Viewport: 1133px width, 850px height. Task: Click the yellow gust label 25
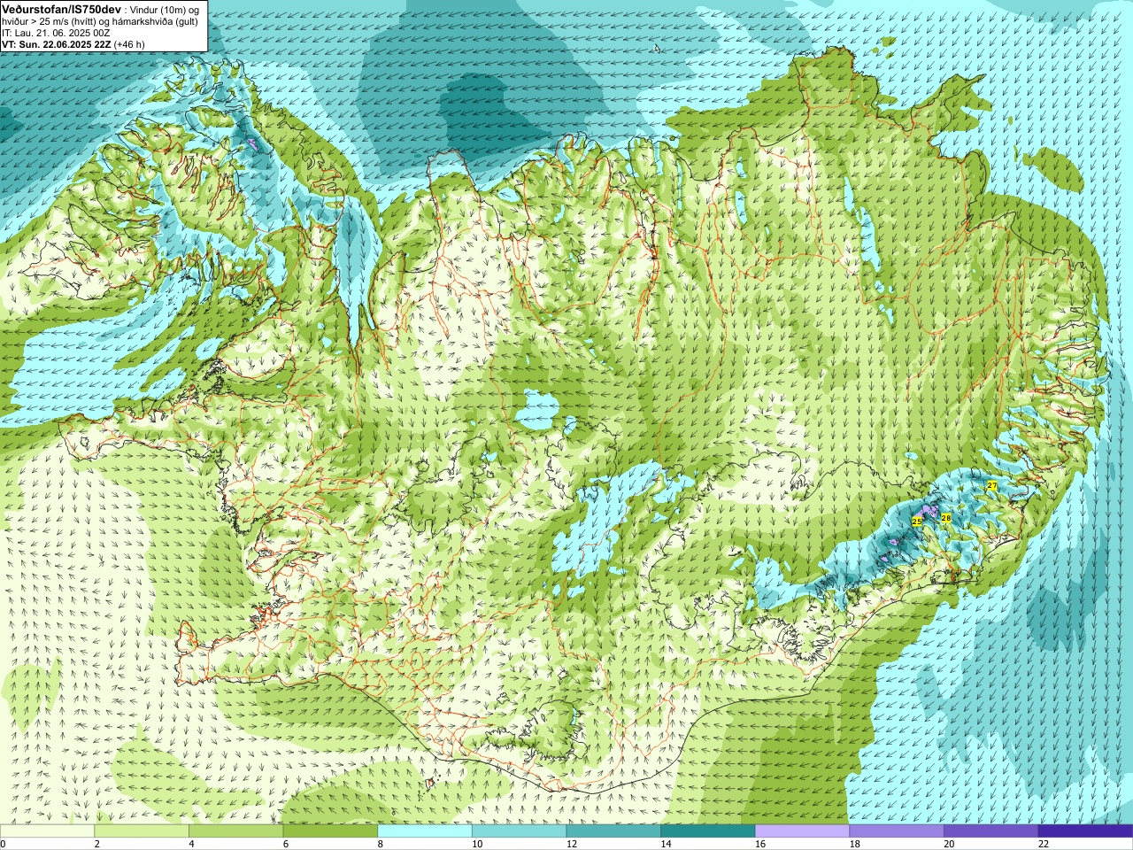(x=916, y=522)
